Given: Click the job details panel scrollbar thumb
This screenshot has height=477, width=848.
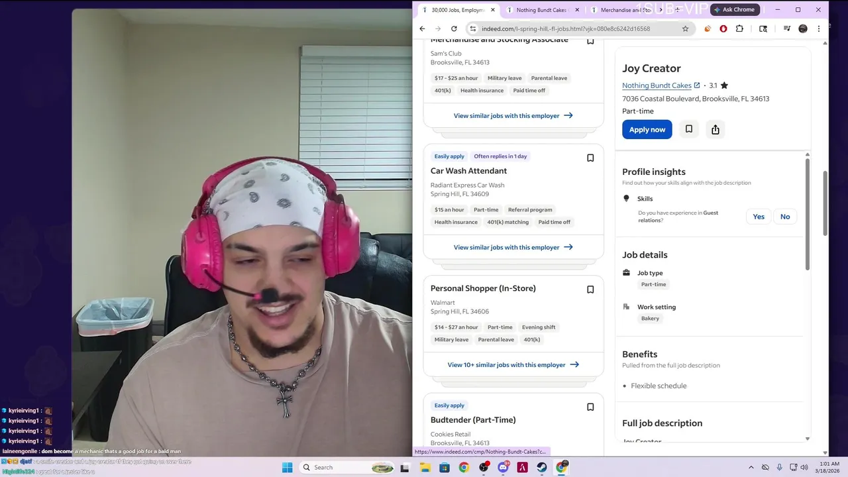Looking at the screenshot, I should click(807, 214).
